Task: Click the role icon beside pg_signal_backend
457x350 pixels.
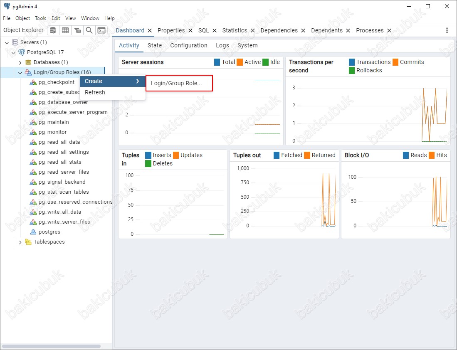Action: coord(33,182)
